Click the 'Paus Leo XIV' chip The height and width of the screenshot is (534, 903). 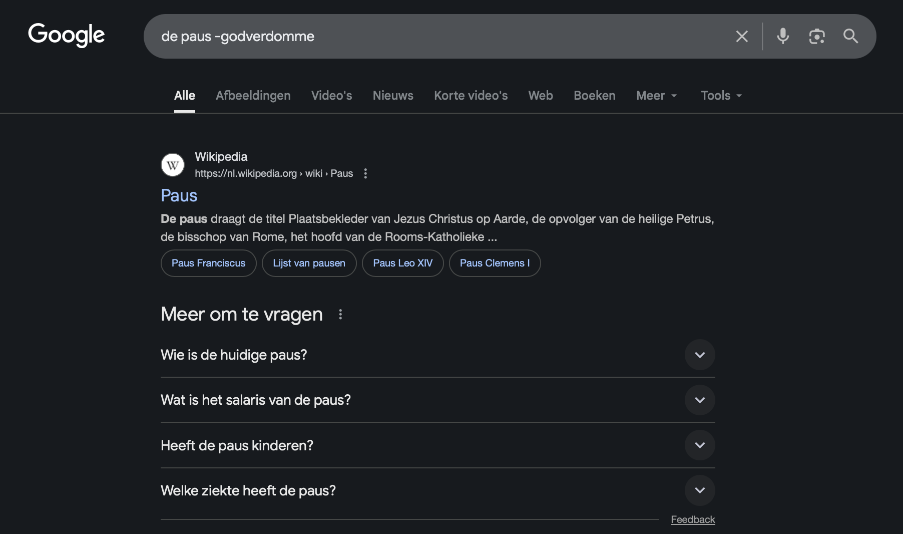(x=402, y=263)
